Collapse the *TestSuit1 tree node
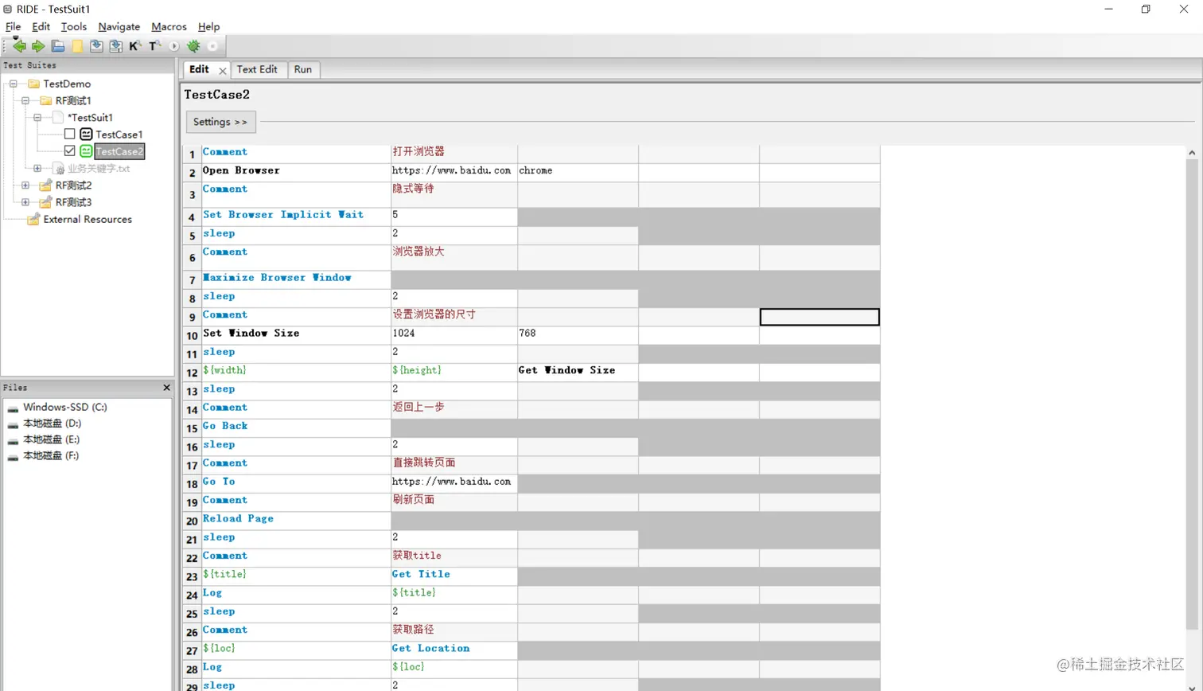The height and width of the screenshot is (691, 1203). (x=37, y=117)
